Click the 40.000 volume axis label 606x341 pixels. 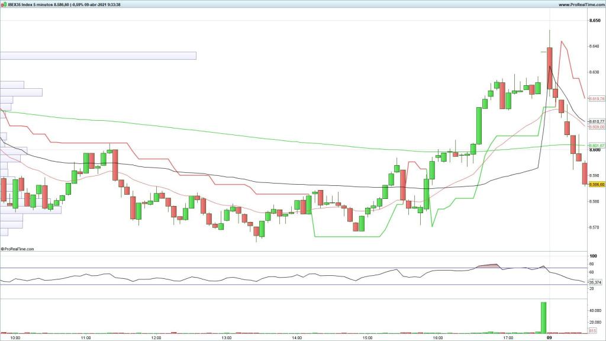pos(596,310)
